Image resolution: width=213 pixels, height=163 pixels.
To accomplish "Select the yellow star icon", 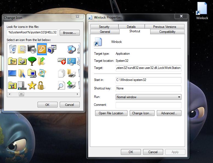I will pyautogui.click(x=32, y=85).
